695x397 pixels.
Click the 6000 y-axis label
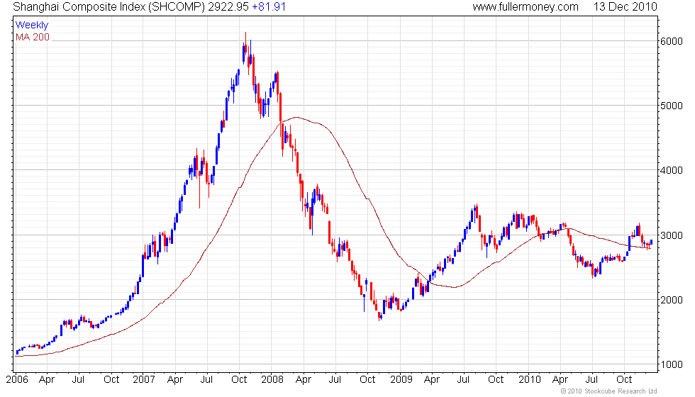[x=672, y=41]
